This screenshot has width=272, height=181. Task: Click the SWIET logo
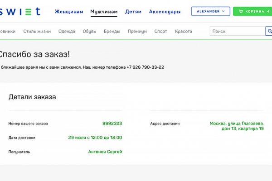[20, 11]
